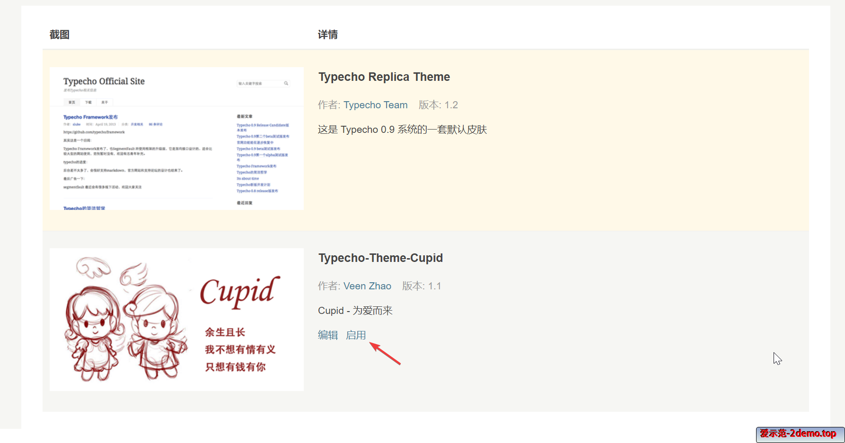Screen dimensions: 845x443
Task: Click the 截图 column header
Action: [60, 35]
